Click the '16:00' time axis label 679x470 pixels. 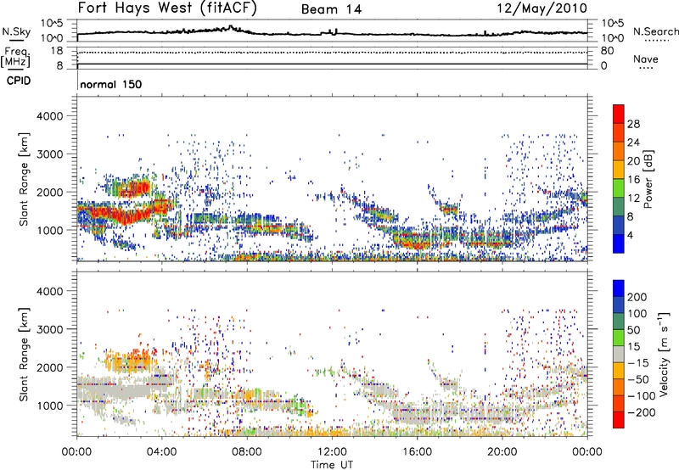(x=417, y=452)
